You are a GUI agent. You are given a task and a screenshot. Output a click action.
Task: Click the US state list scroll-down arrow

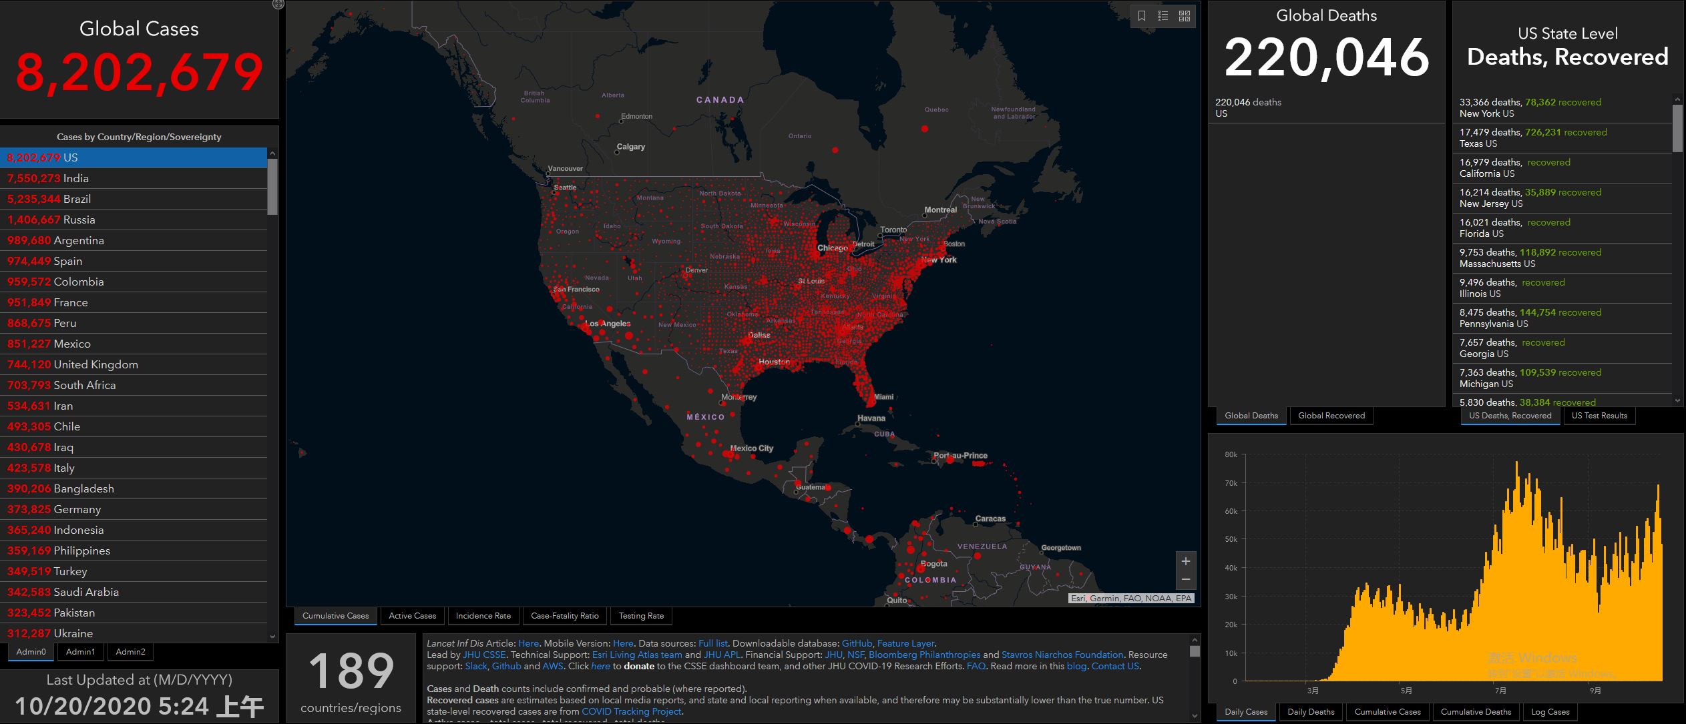click(x=1678, y=401)
